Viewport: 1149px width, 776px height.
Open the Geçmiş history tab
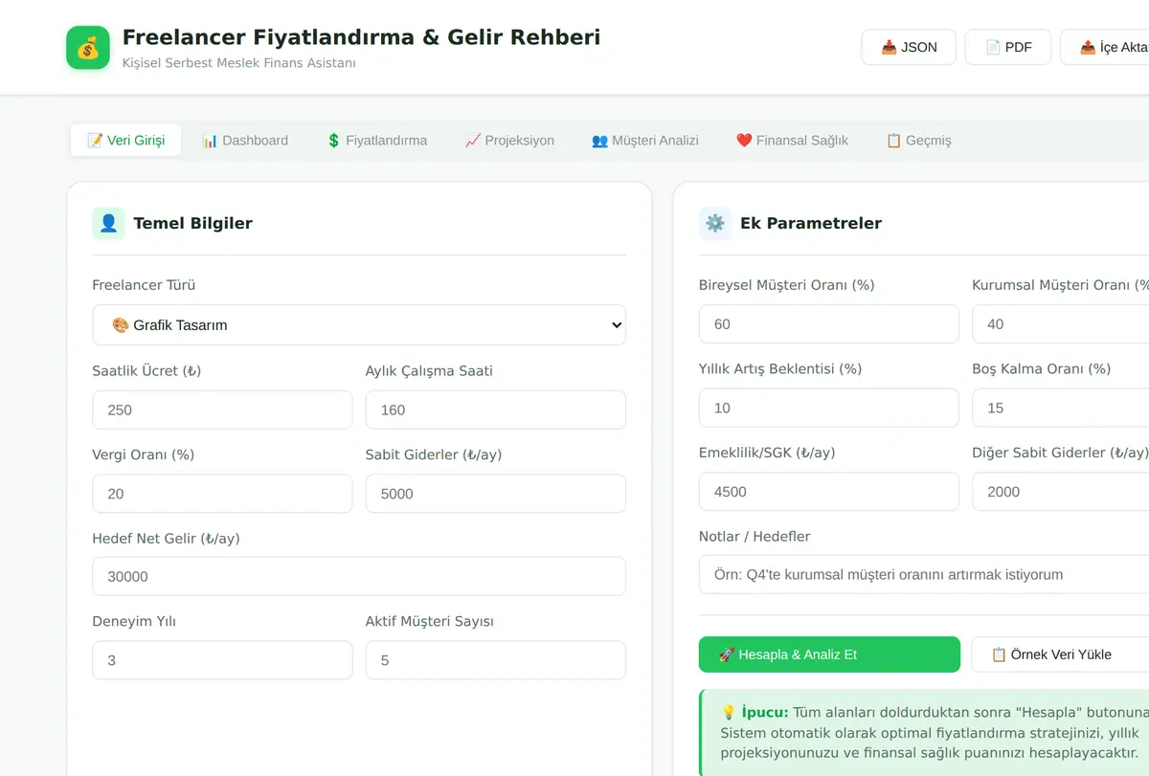coord(918,140)
